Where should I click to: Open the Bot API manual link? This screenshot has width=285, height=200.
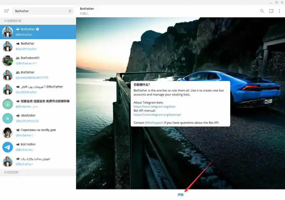[157, 114]
